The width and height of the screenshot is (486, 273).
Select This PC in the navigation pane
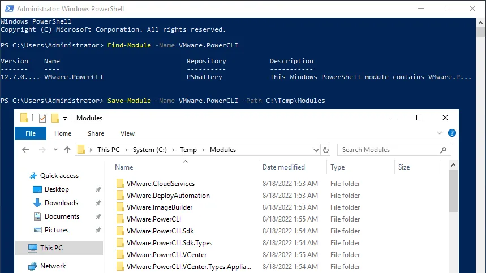51,248
